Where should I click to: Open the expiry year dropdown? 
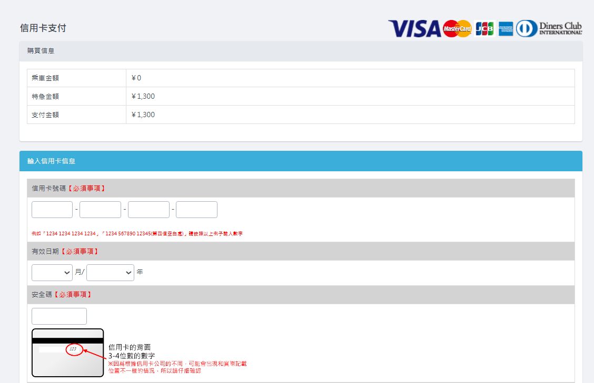click(x=110, y=272)
